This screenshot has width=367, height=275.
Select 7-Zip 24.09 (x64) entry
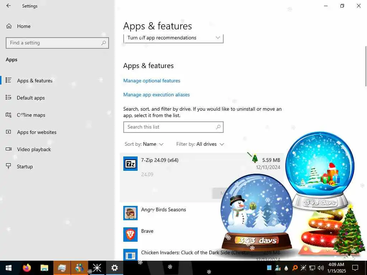[202, 178]
